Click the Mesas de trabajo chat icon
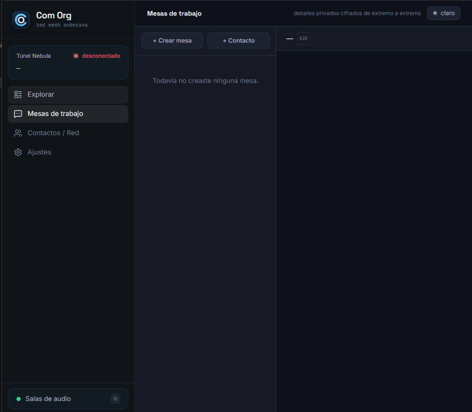 point(18,114)
